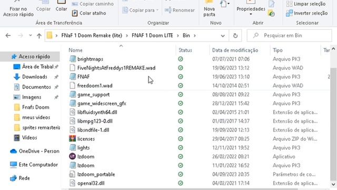
Task: Select Inverter seleção in ribbon
Action: (307, 13)
